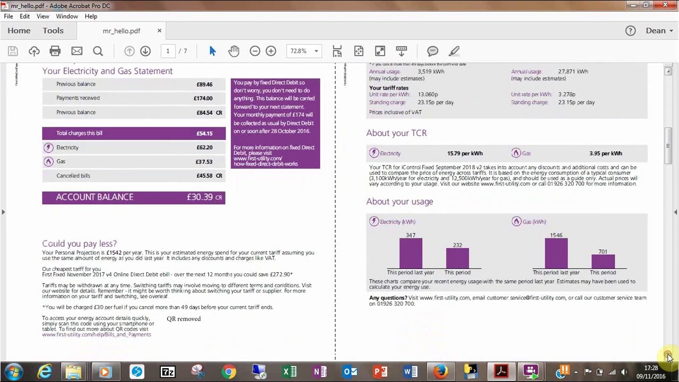
Task: Open Excel from the taskbar
Action: (x=290, y=372)
